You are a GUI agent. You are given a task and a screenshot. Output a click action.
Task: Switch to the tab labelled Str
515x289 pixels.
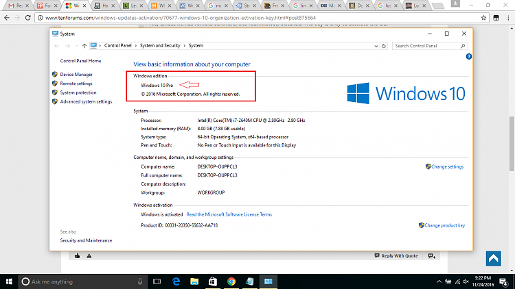(x=246, y=5)
